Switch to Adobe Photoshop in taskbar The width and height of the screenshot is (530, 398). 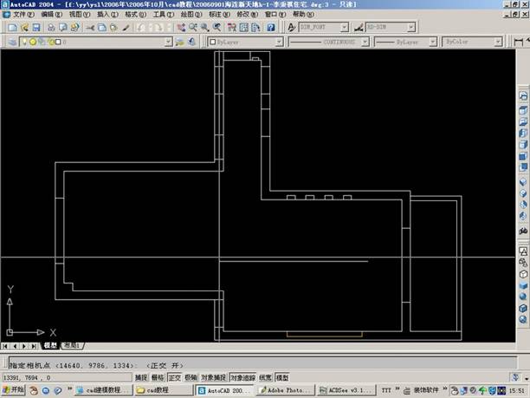[286, 391]
